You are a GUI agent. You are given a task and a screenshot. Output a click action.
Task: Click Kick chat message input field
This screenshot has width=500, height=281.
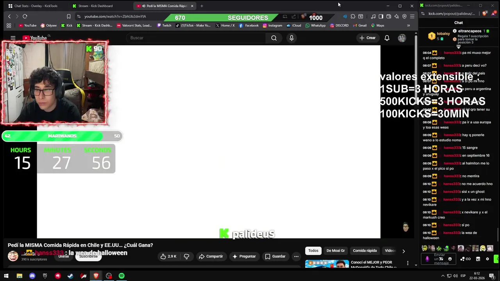point(439,259)
